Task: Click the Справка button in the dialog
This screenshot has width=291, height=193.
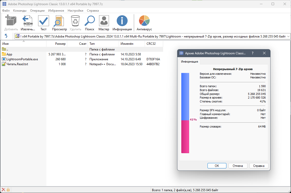Action: tap(259, 166)
